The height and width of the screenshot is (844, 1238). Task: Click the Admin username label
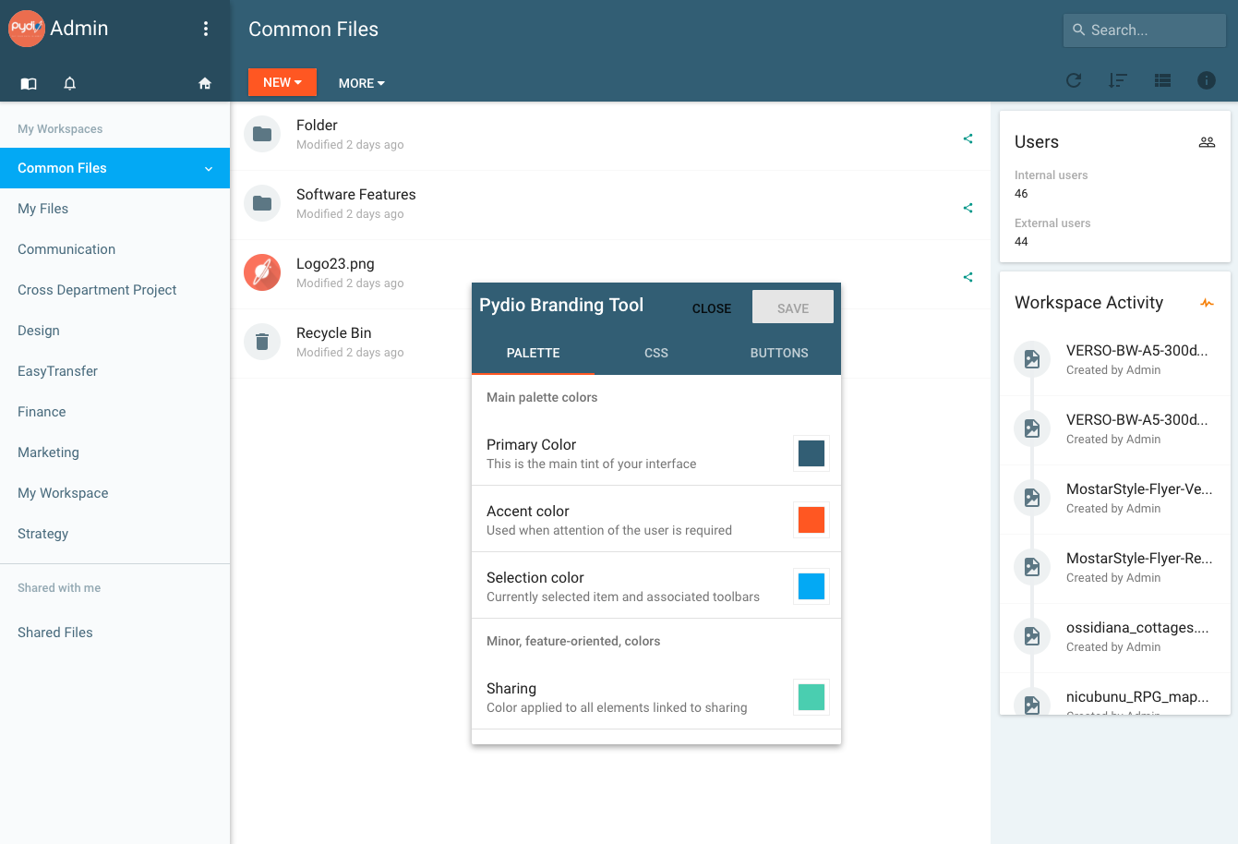pyautogui.click(x=79, y=29)
